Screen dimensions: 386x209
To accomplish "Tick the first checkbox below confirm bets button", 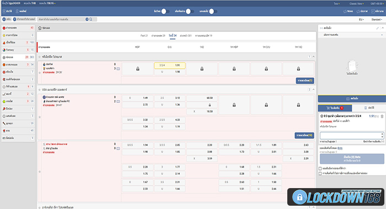I will coord(320,168).
